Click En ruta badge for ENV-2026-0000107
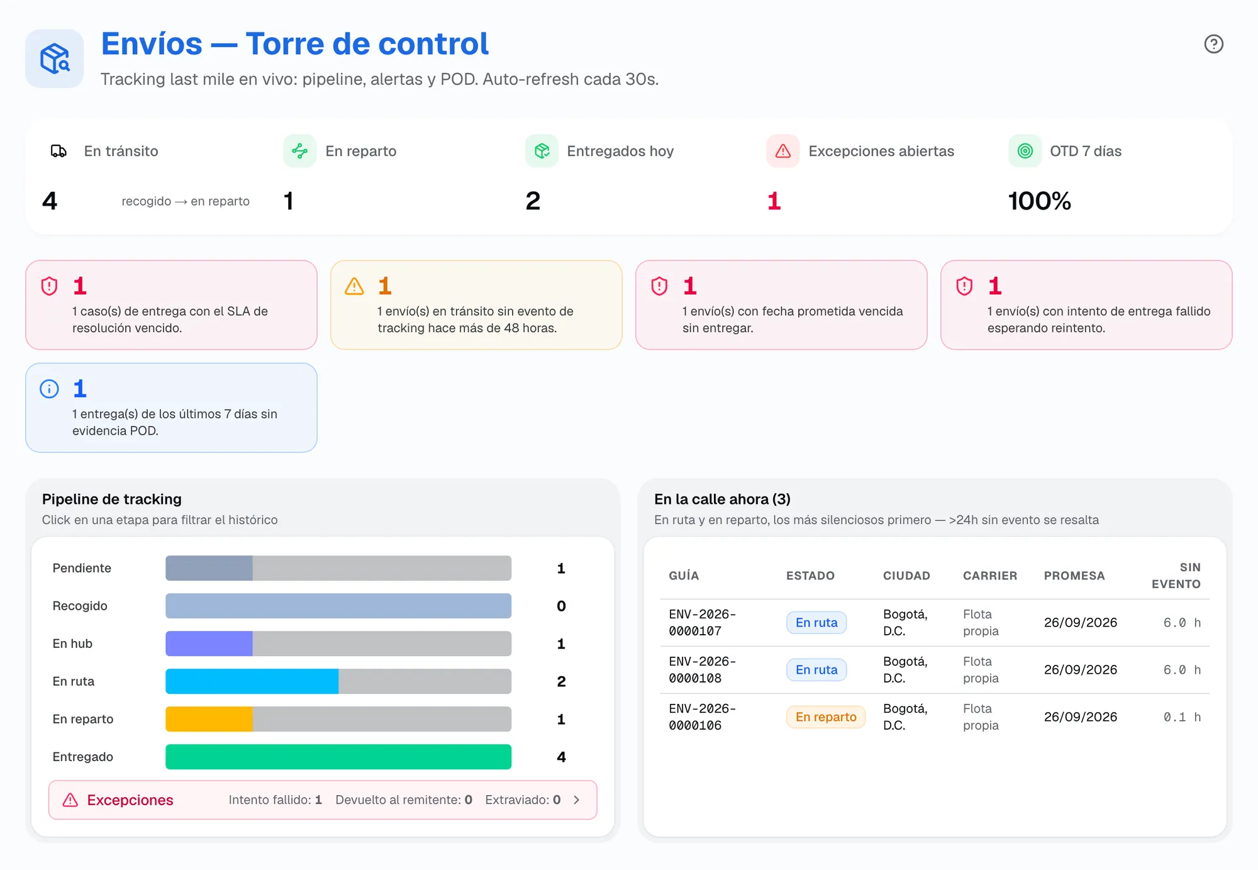This screenshot has height=870, width=1258. point(816,623)
